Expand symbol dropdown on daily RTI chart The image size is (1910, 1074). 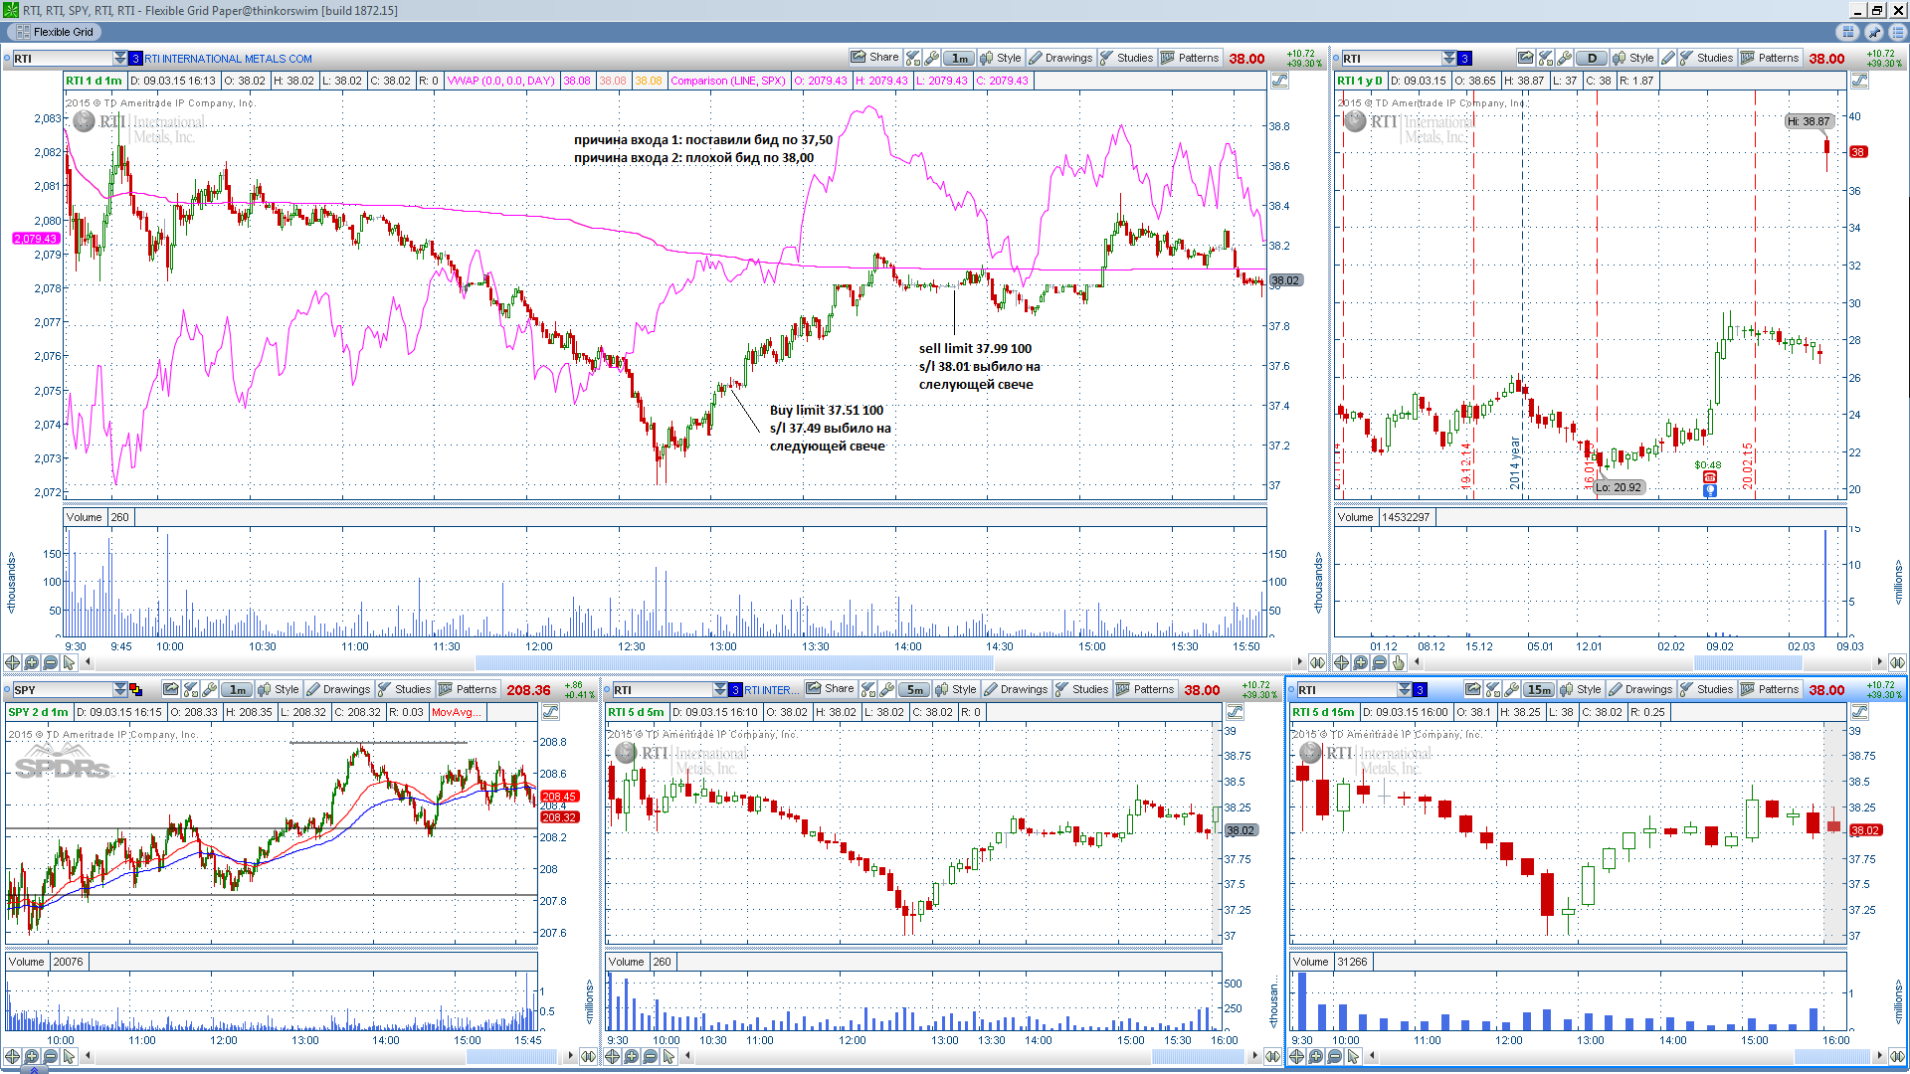pyautogui.click(x=1449, y=58)
